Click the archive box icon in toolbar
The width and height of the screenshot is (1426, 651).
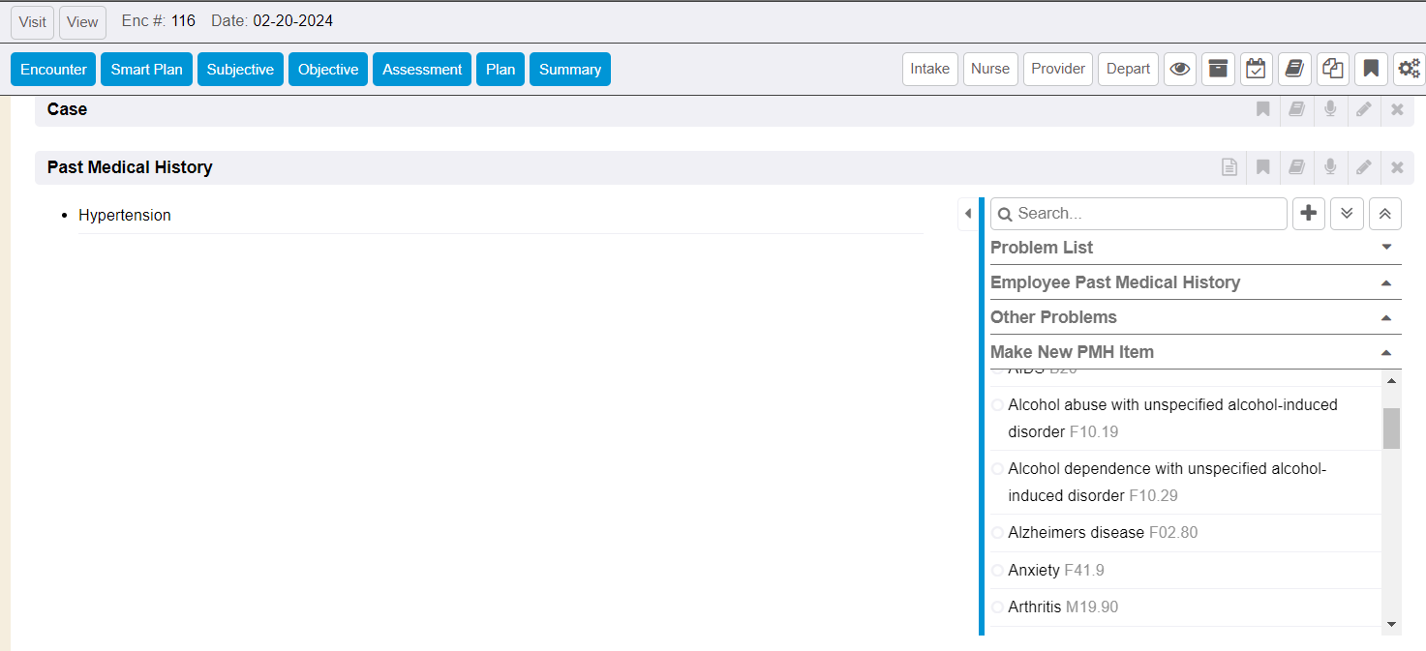coord(1218,69)
